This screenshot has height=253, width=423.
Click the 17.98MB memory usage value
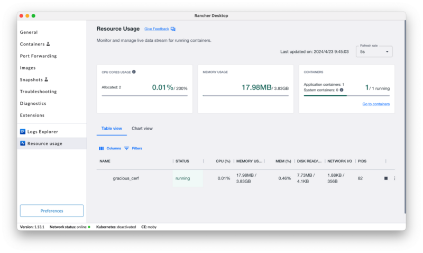256,87
